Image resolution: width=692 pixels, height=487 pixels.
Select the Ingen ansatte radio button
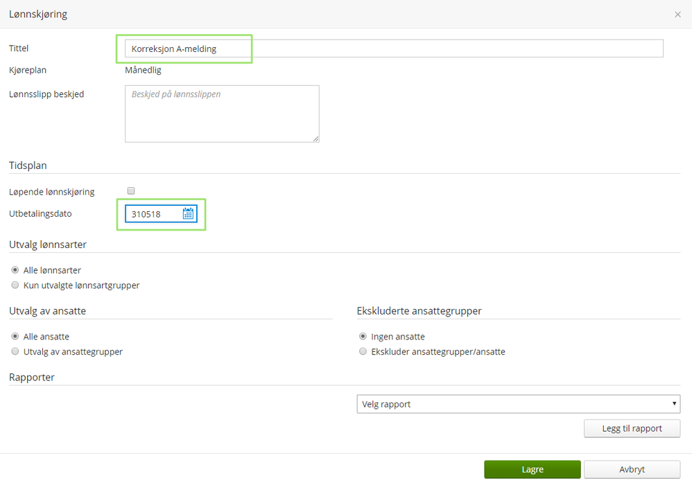363,337
